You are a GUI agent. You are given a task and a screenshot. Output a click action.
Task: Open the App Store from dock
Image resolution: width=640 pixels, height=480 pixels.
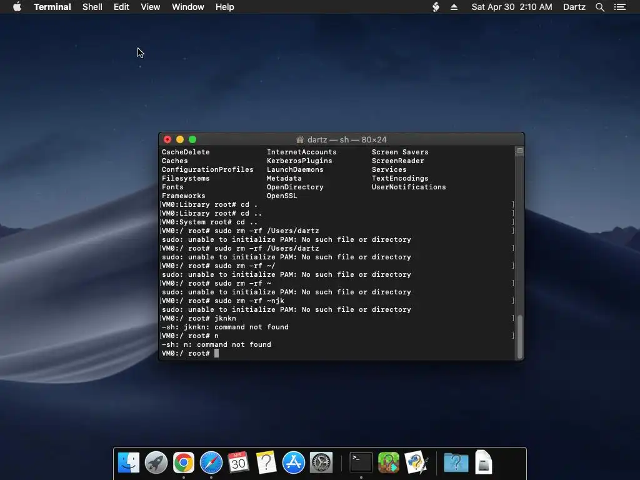coord(294,462)
